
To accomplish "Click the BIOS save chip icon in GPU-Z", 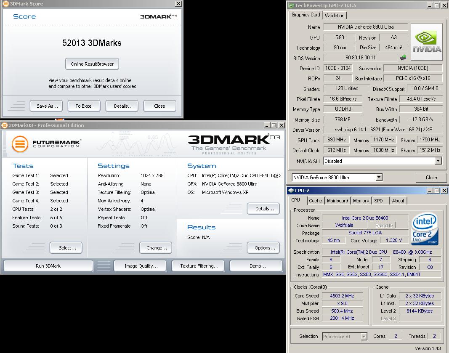I will pos(403,58).
